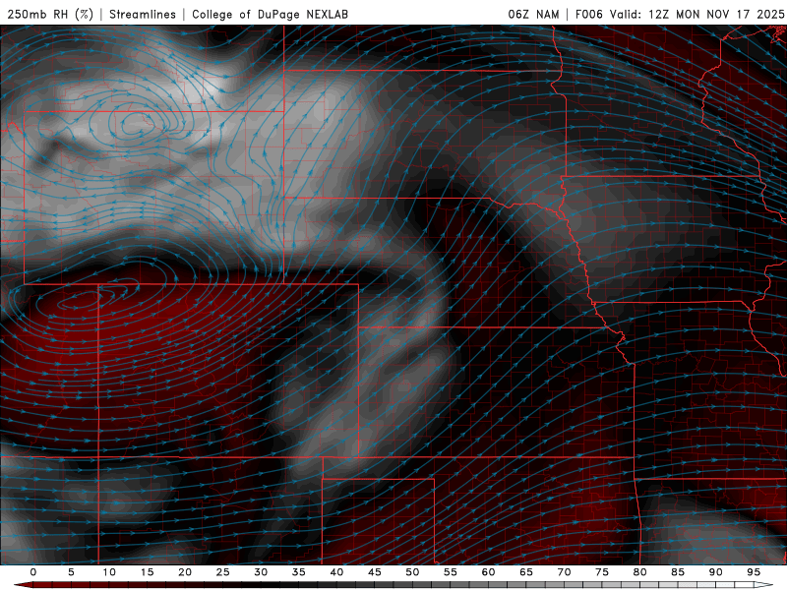
Task: Click "College of DuPage NEXLAB" header text
Action: (270, 14)
